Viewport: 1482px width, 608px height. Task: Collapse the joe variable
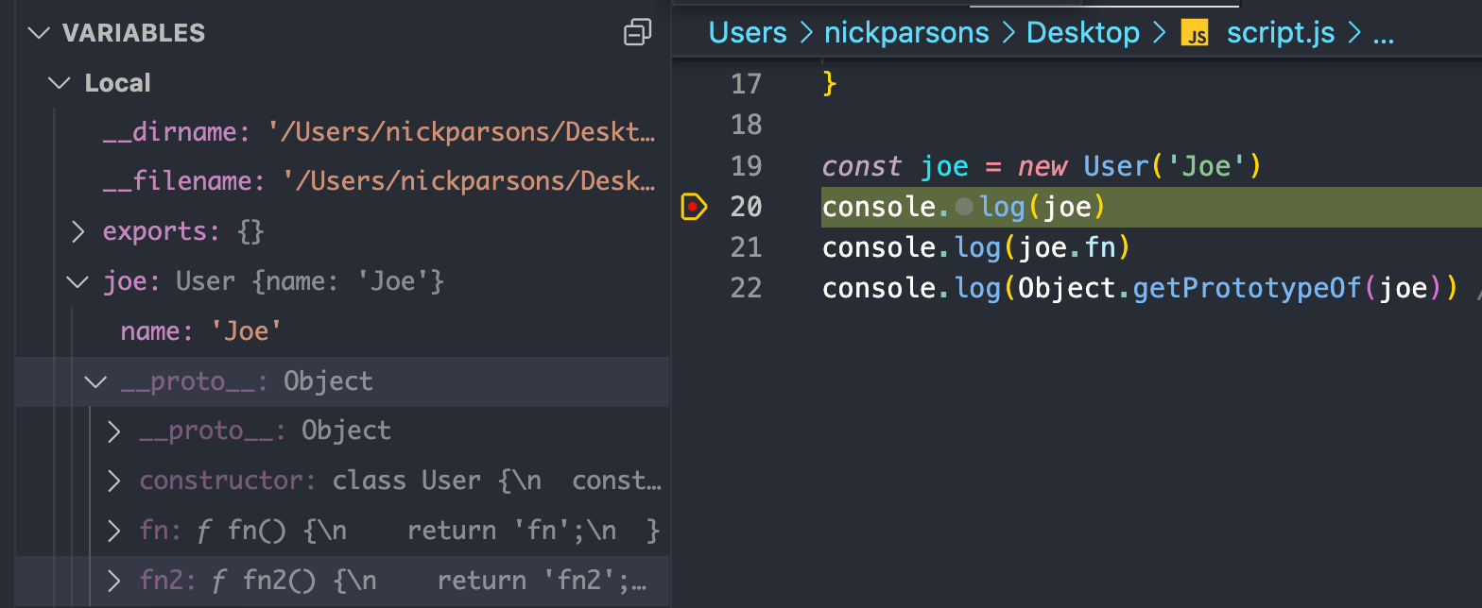(x=78, y=281)
